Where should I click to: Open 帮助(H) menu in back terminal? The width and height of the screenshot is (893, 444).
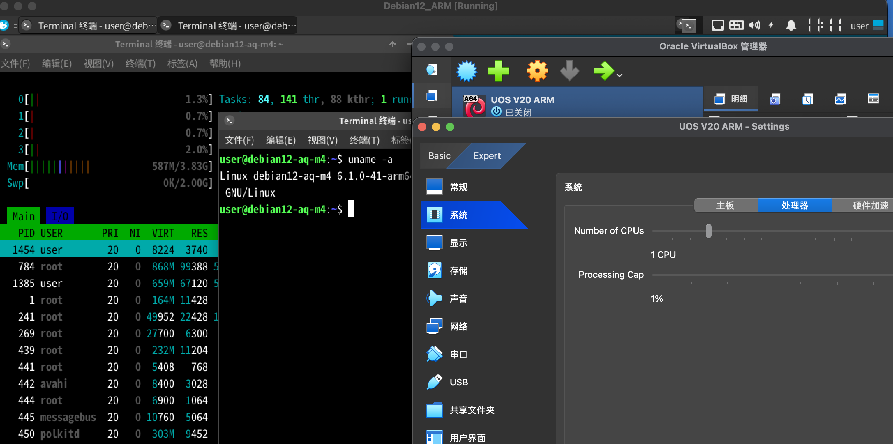225,63
